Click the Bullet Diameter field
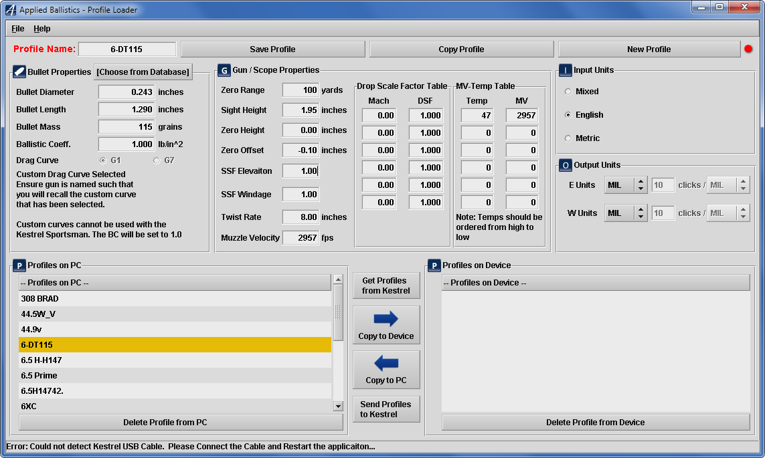 click(x=126, y=92)
